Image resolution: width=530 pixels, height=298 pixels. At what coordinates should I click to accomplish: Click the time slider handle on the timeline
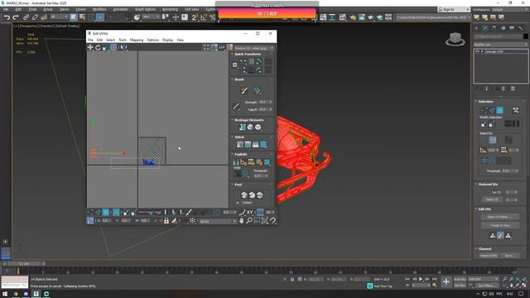(x=24, y=263)
